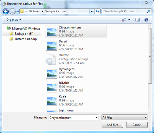Click the desktop configuration settings icon

click(x=51, y=59)
